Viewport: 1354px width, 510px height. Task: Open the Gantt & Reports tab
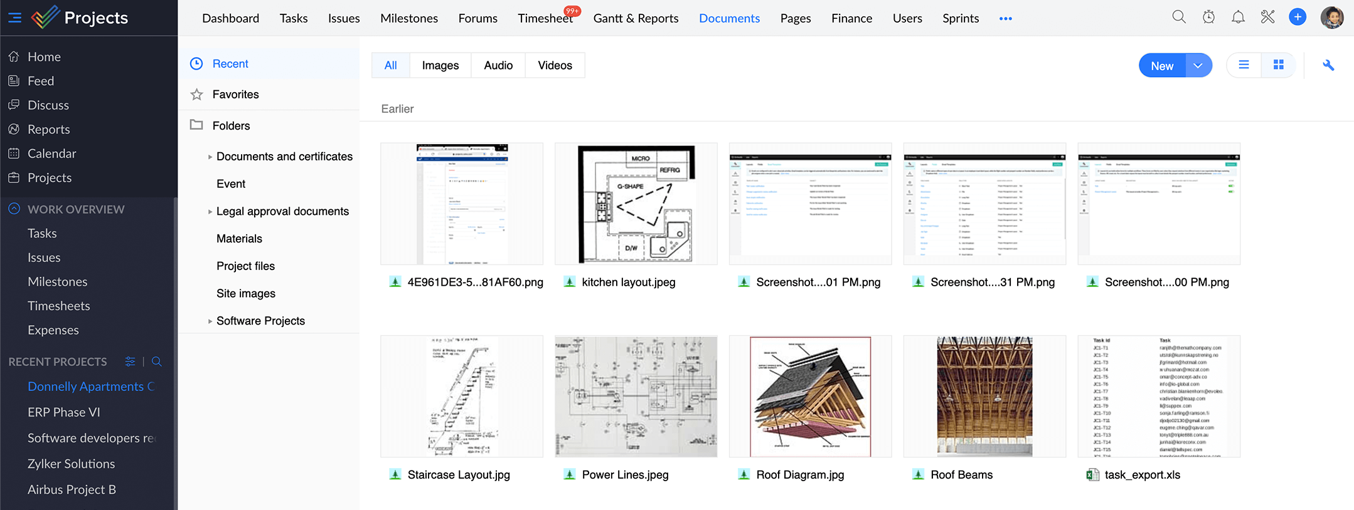(x=636, y=18)
